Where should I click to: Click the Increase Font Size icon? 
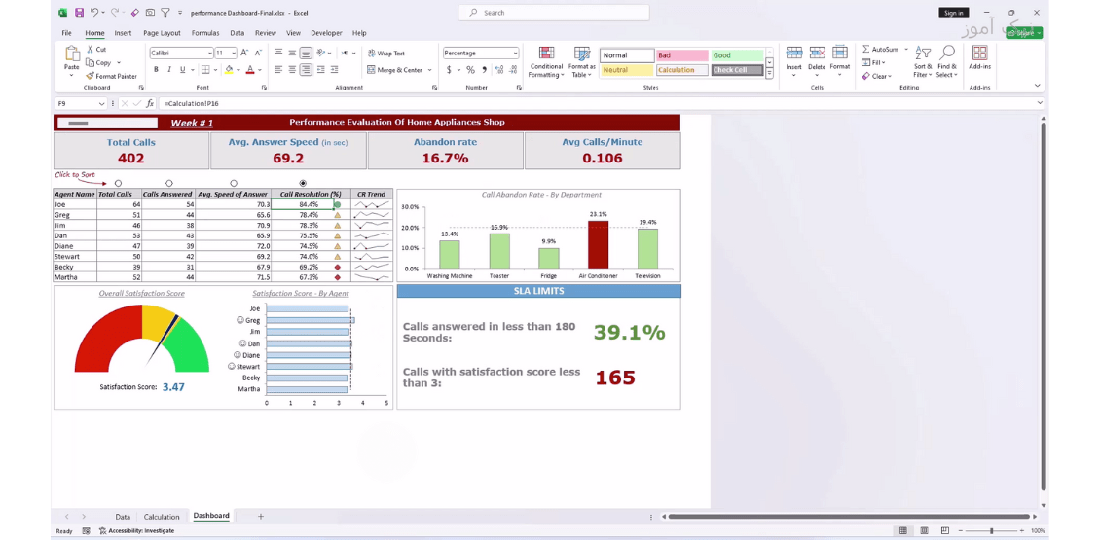(244, 53)
